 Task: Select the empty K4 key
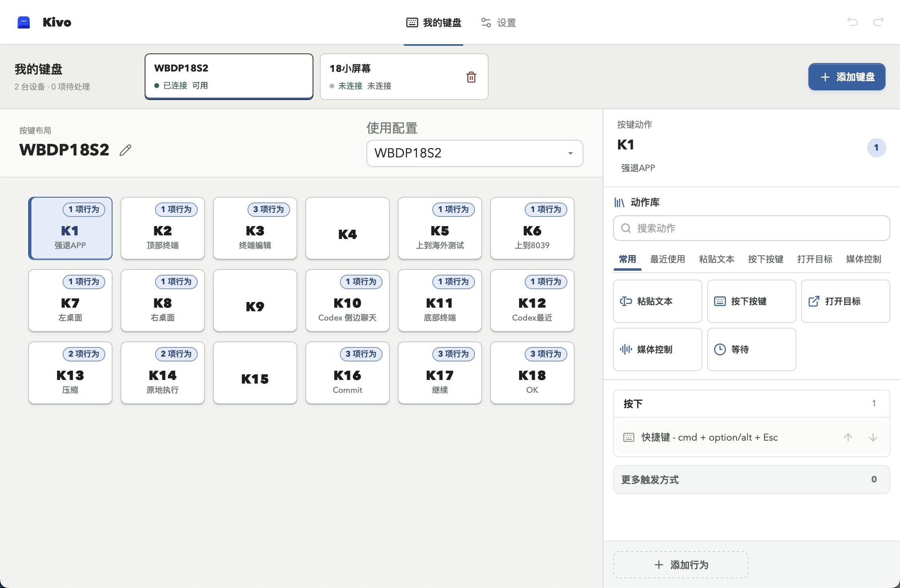347,228
